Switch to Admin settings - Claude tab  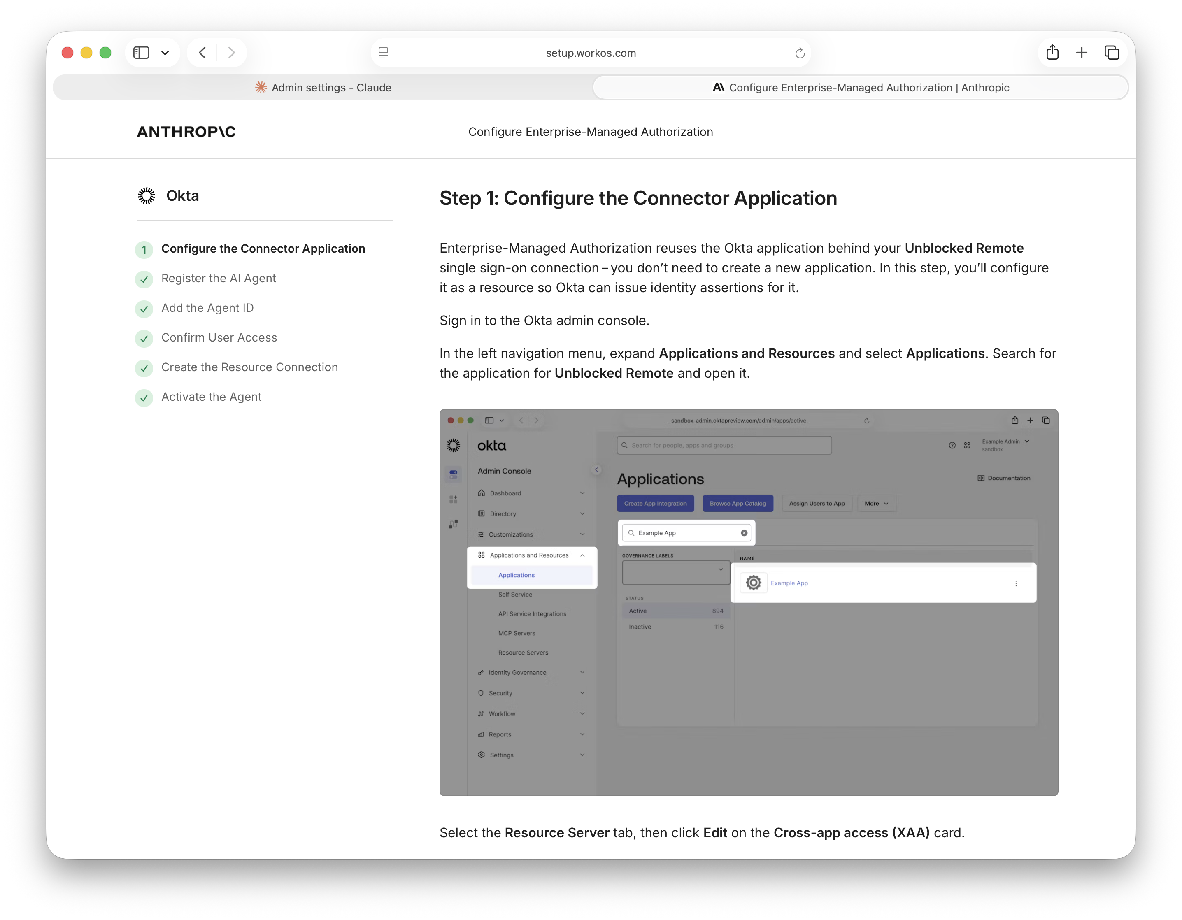coord(323,88)
